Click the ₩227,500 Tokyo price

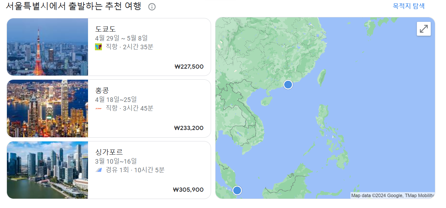coord(189,67)
